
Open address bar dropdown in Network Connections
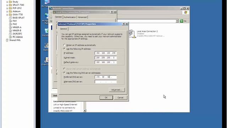click(177, 21)
